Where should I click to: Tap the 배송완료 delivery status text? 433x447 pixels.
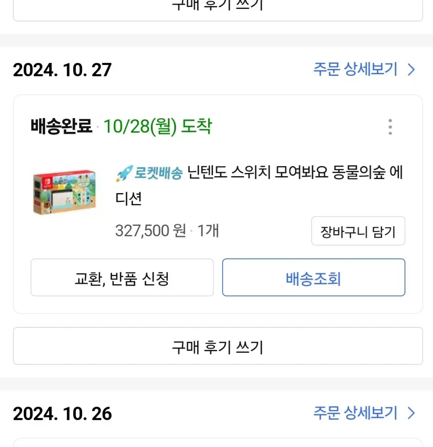(x=62, y=126)
